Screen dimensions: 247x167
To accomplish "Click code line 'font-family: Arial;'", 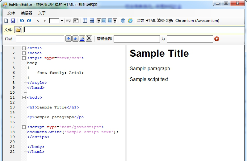I will [60, 73].
